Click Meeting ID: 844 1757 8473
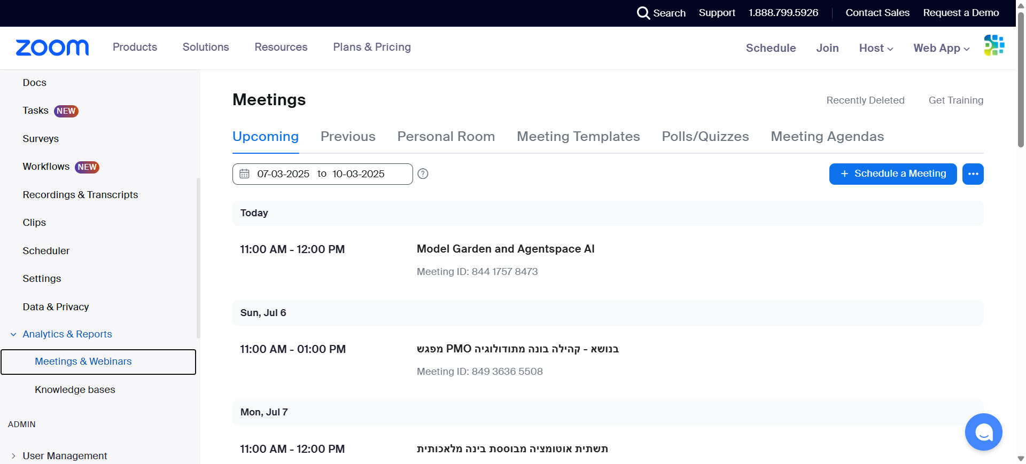 point(477,272)
